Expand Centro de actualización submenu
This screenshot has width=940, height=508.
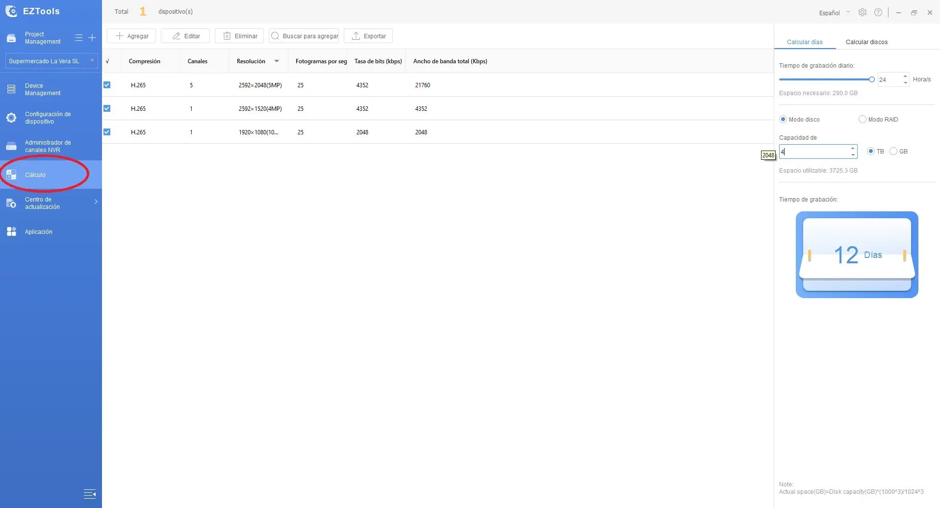tap(96, 202)
